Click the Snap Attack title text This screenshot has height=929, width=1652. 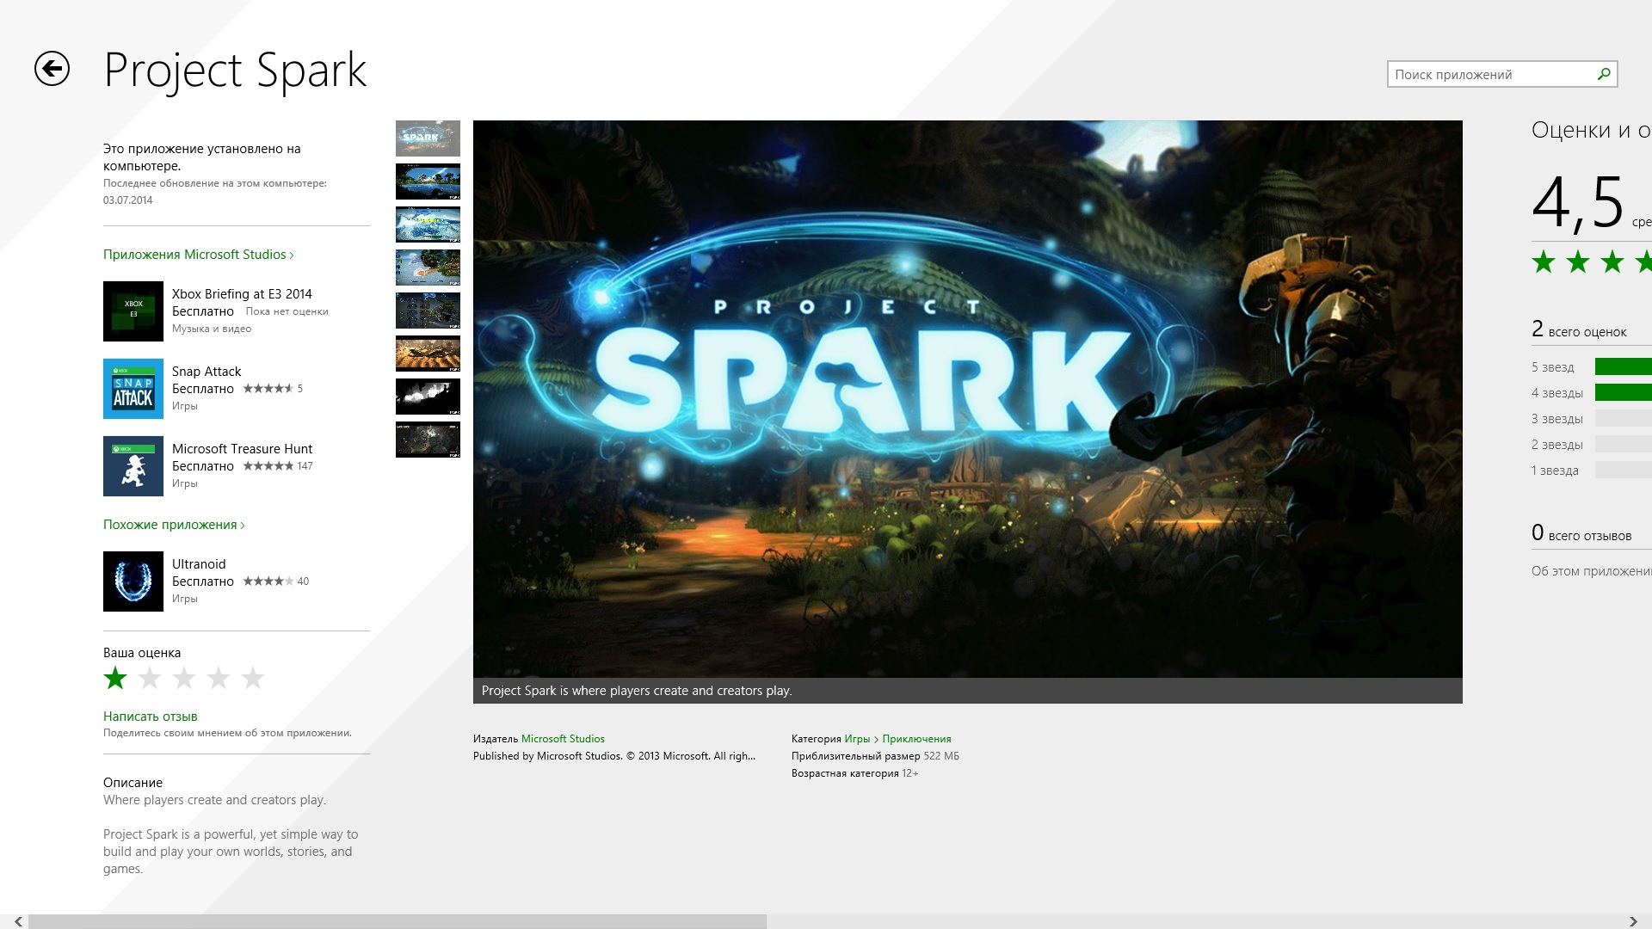tap(206, 372)
